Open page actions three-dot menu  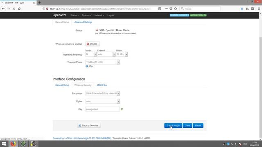[x=166, y=9]
